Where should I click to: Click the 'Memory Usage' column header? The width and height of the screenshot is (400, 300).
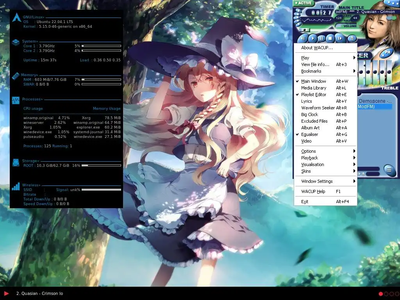(x=107, y=109)
